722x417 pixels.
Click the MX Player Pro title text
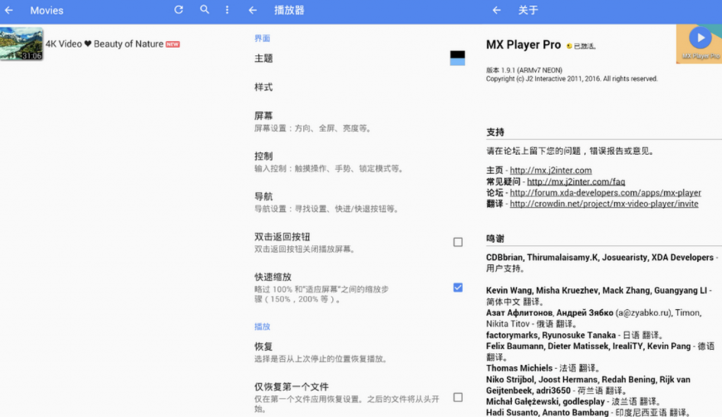(524, 44)
